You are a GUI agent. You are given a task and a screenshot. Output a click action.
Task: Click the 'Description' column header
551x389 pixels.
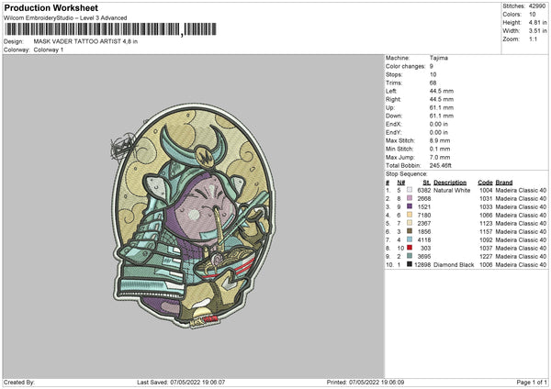click(x=450, y=183)
